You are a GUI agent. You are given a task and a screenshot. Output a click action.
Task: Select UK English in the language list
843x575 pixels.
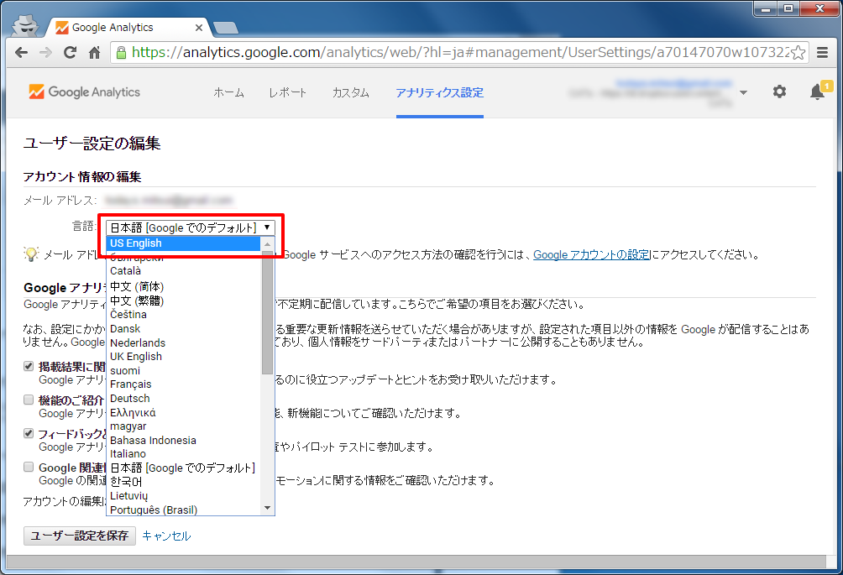(183, 356)
